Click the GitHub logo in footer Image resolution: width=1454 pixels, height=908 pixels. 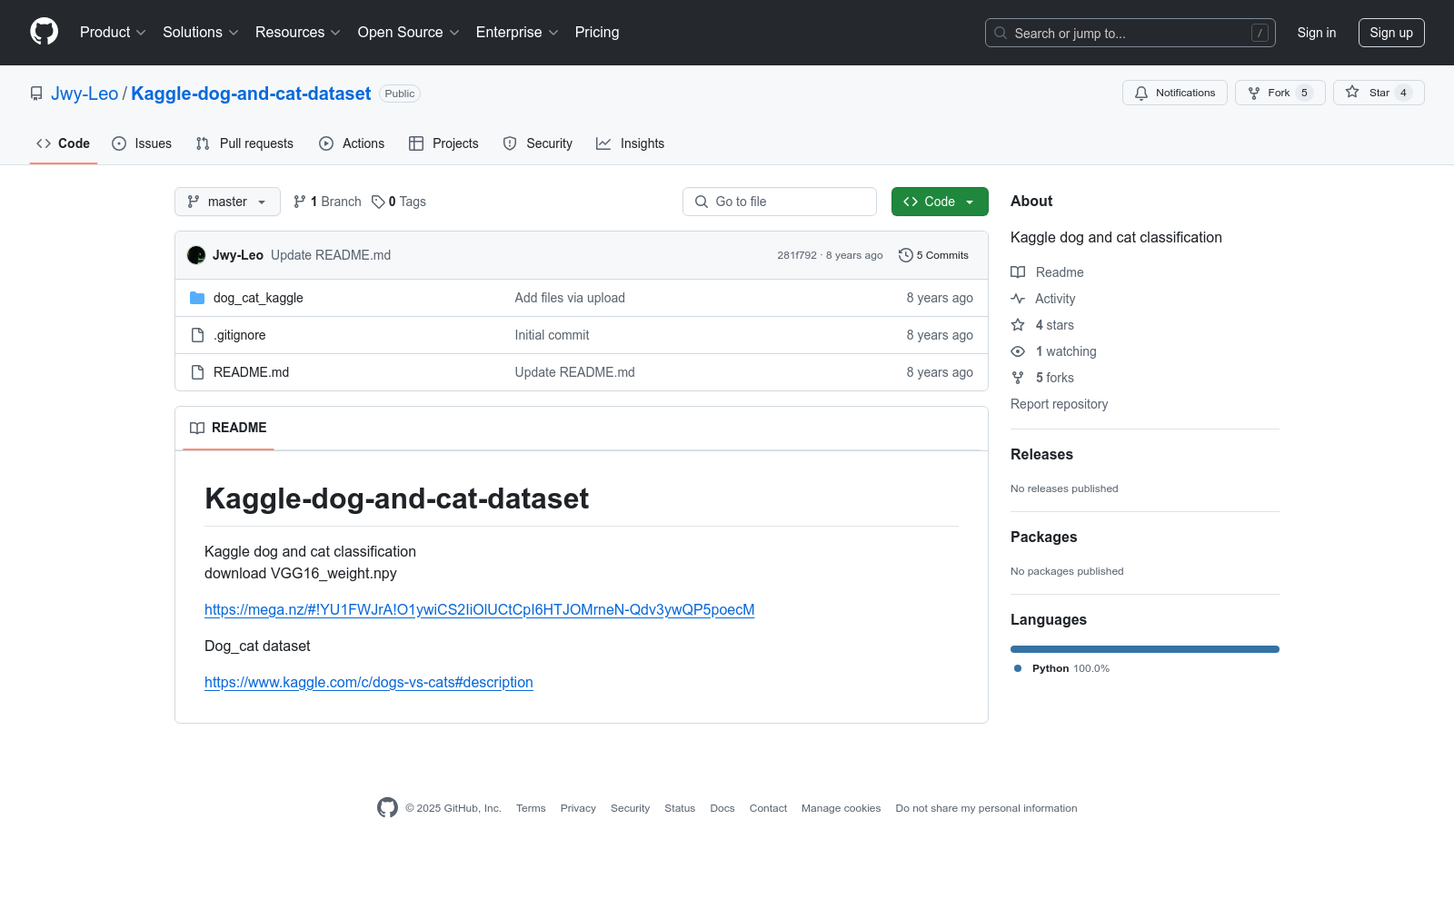(x=387, y=807)
